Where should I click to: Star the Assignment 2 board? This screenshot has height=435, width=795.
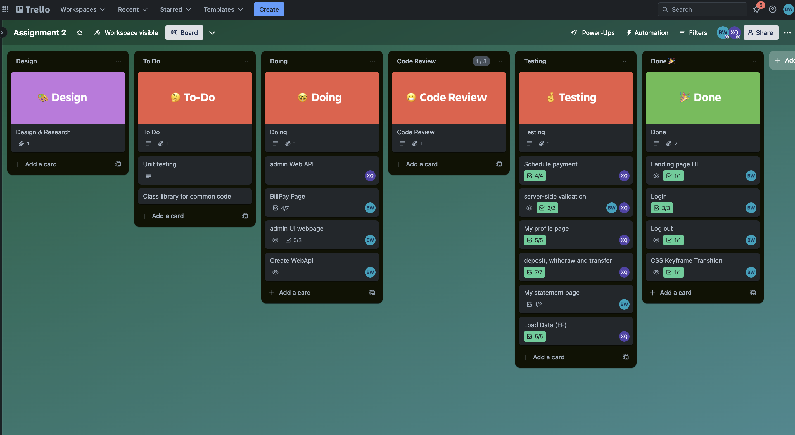(79, 33)
